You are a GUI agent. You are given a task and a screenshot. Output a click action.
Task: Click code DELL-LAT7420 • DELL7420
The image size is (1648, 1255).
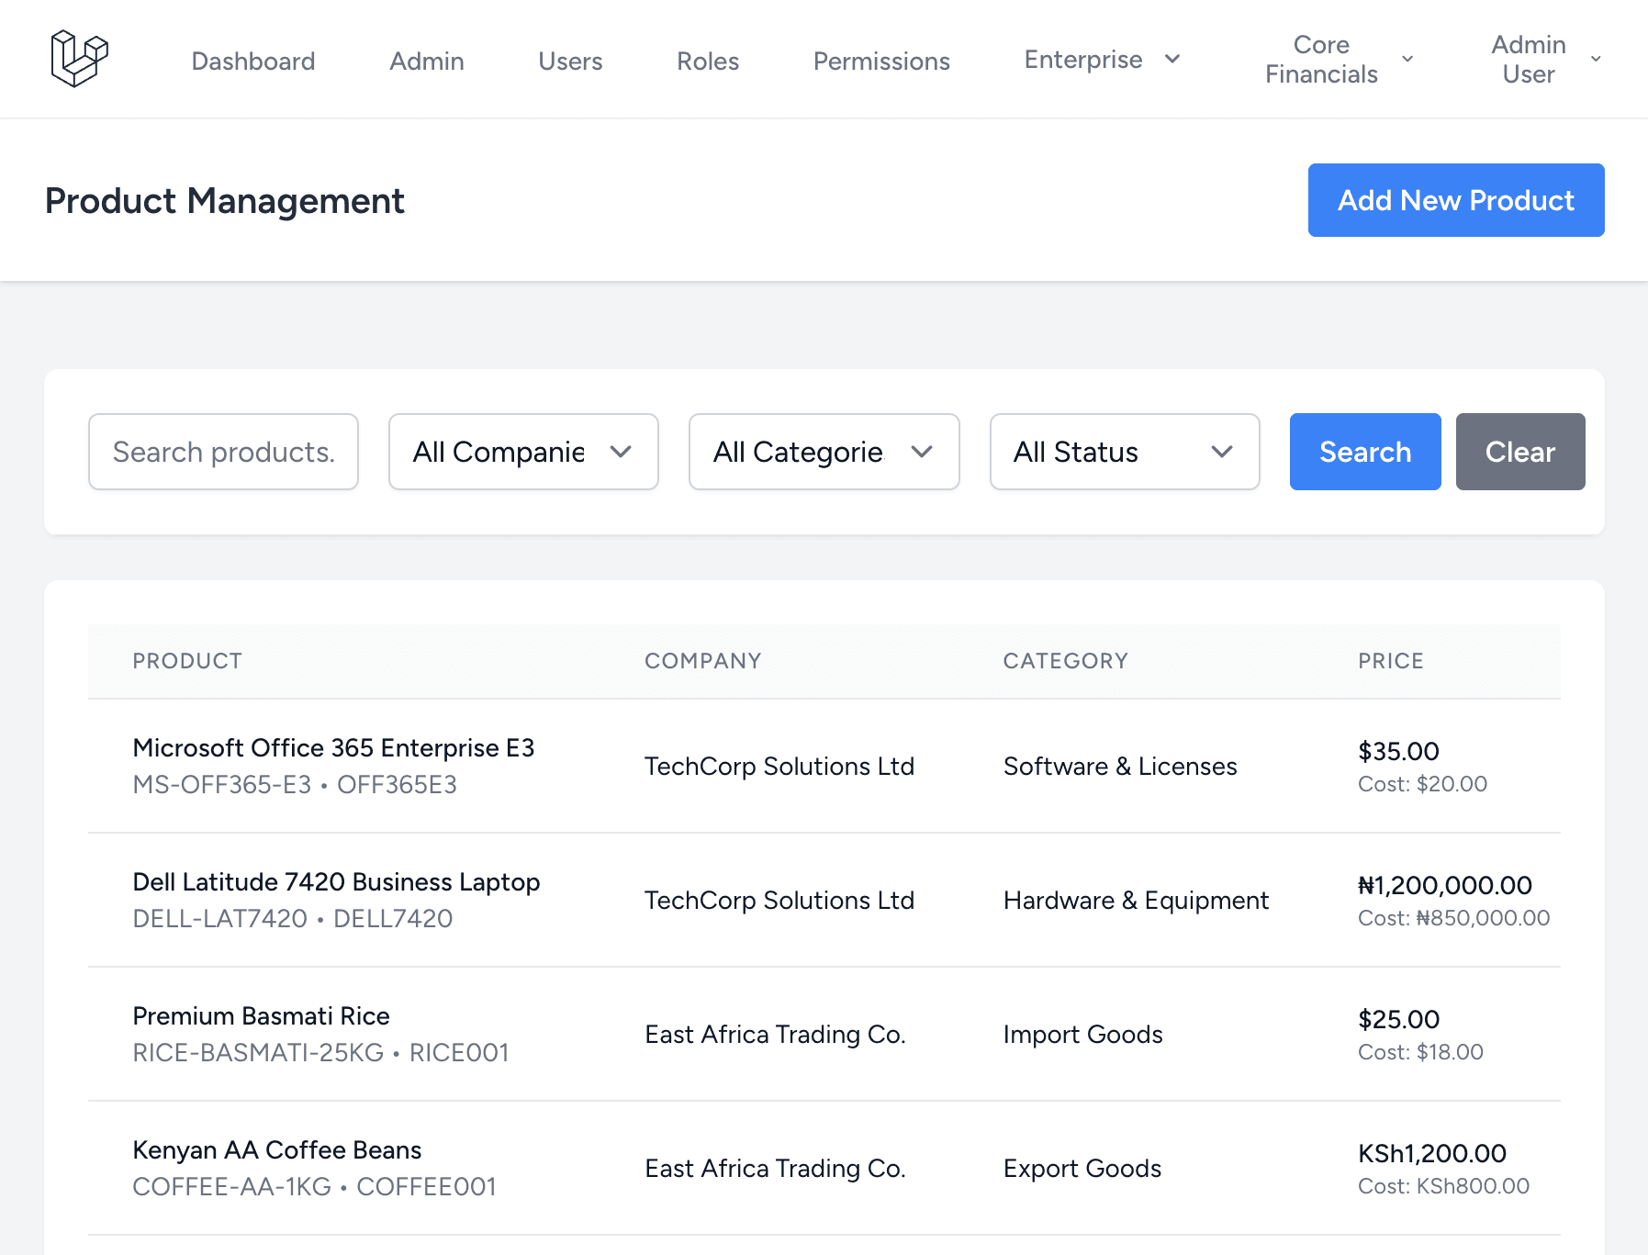(x=293, y=918)
